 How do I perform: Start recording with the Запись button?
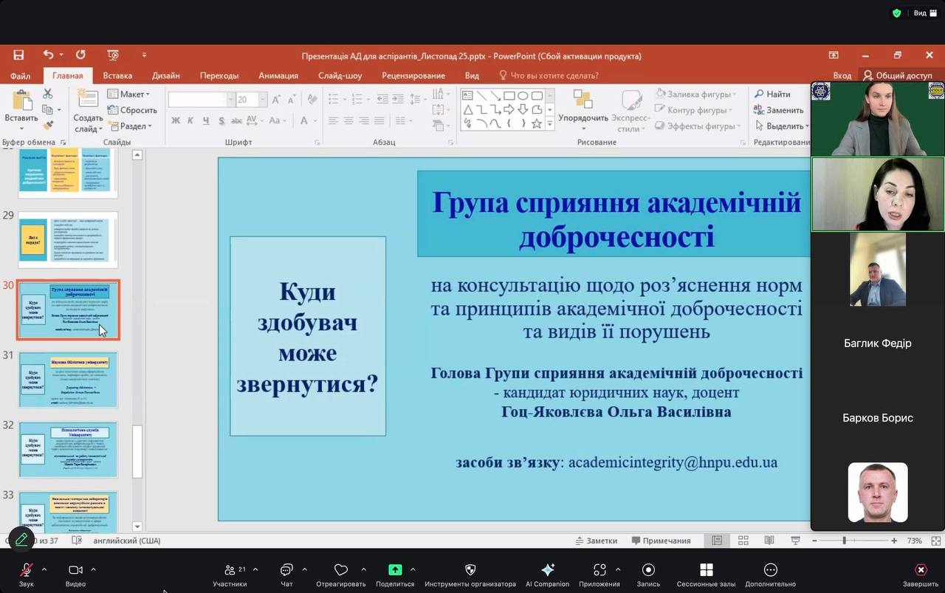point(648,570)
